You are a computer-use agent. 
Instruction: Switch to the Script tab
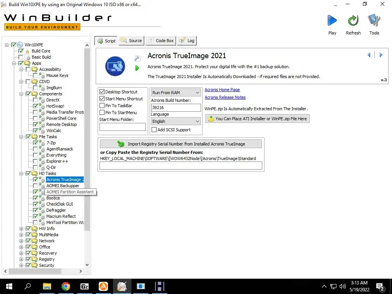tap(106, 41)
